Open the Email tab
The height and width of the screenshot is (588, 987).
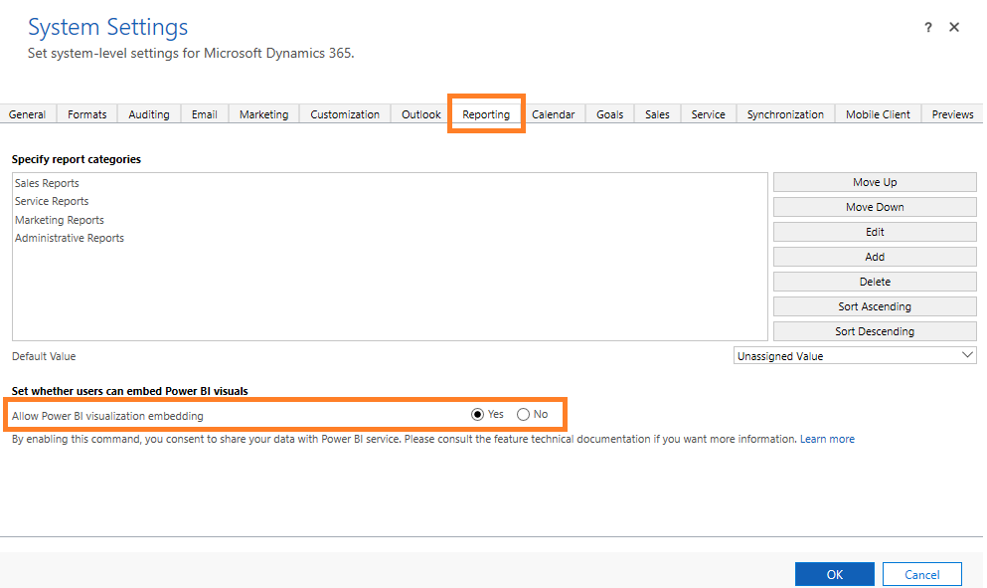coord(205,114)
